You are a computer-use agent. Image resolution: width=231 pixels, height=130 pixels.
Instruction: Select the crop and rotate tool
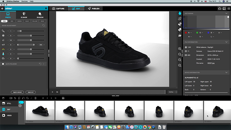(180, 19)
